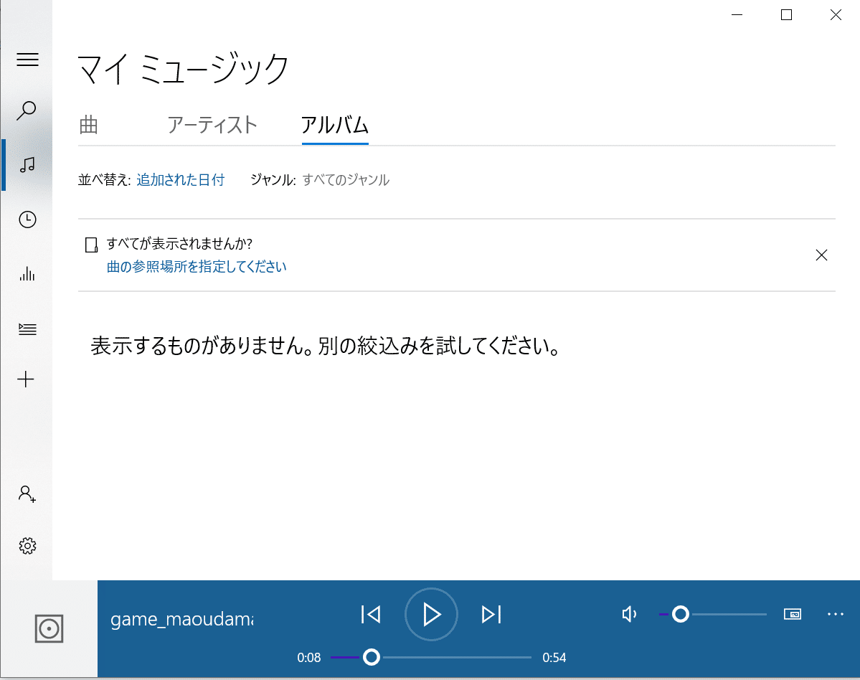The height and width of the screenshot is (680, 860).
Task: Open the search icon in sidebar
Action: pos(27,111)
